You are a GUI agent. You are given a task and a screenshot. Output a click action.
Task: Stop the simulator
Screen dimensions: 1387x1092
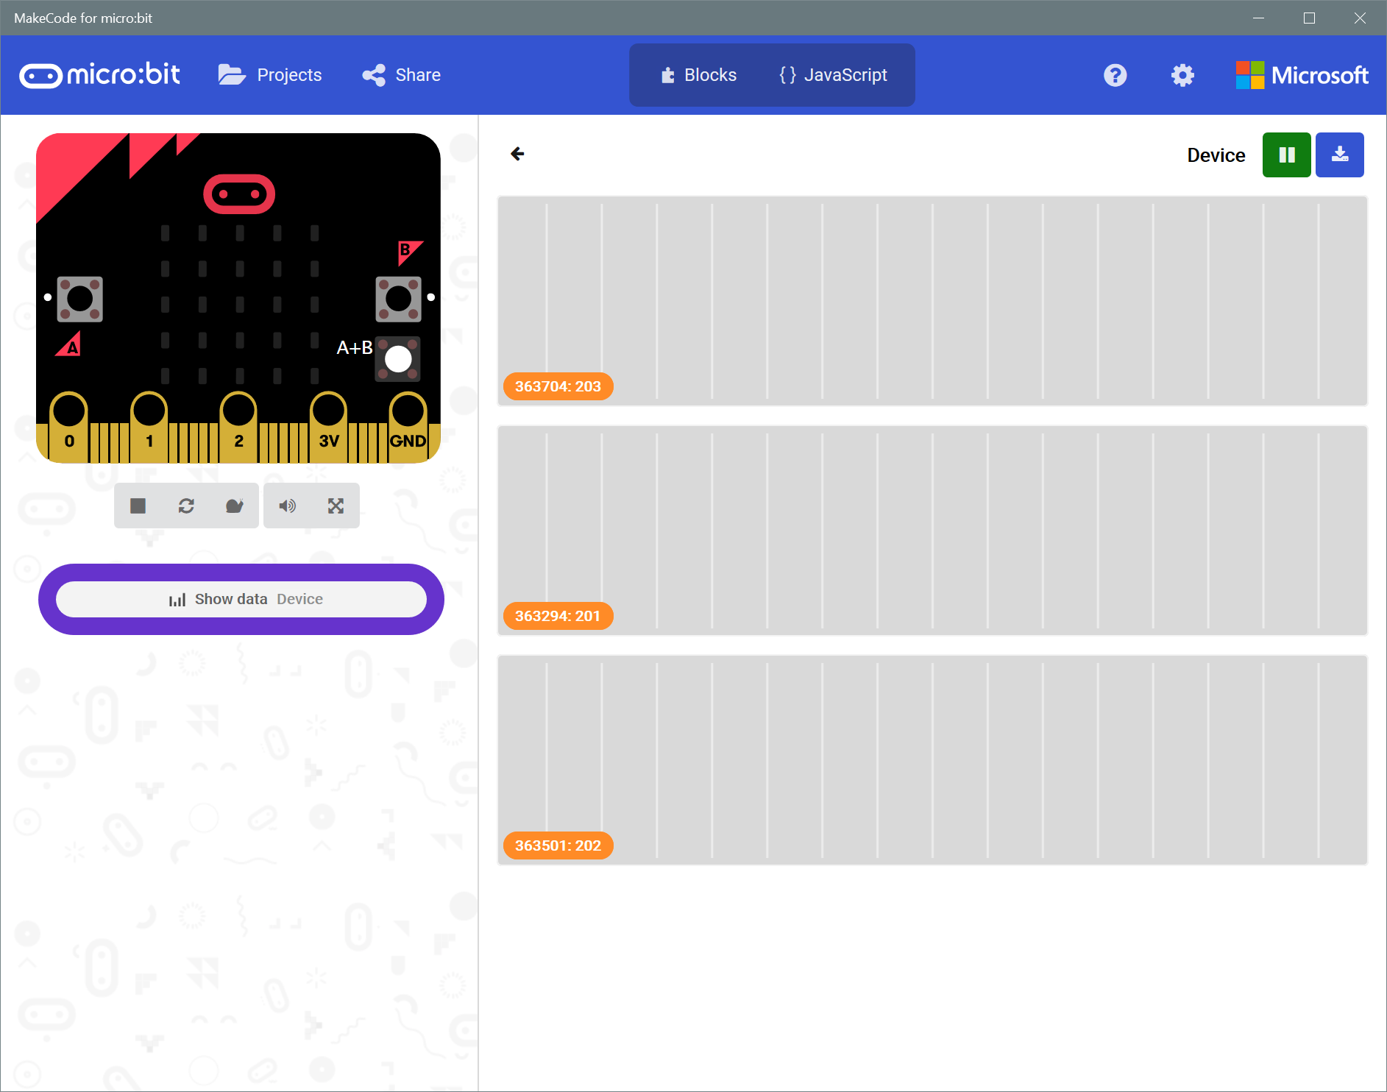tap(138, 506)
